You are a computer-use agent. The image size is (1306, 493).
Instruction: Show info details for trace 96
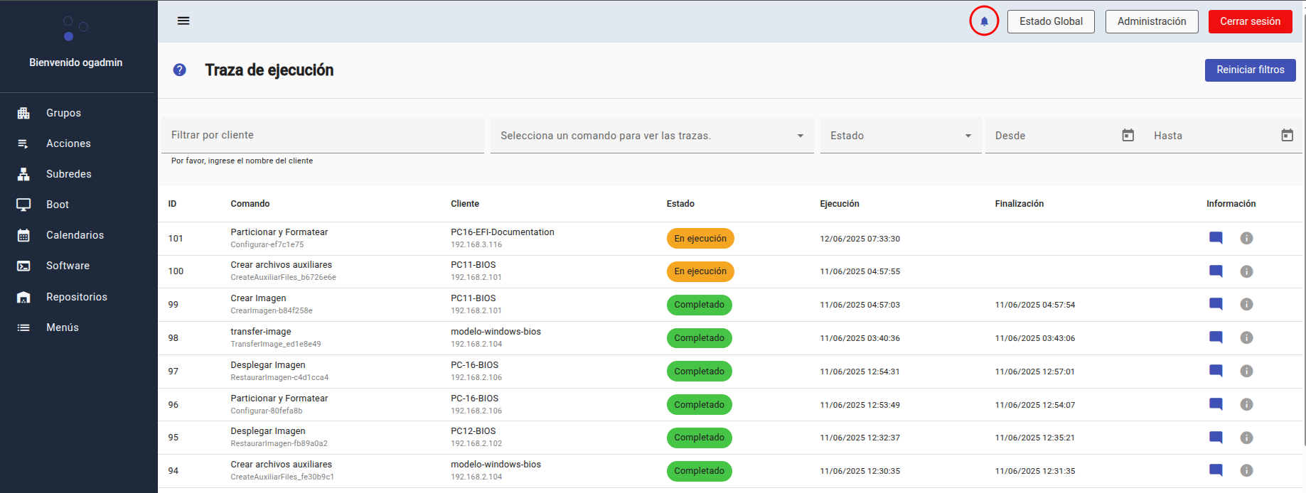1246,404
